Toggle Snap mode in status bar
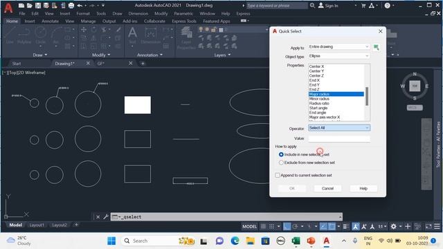The width and height of the screenshot is (443, 249). (271, 226)
